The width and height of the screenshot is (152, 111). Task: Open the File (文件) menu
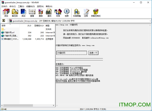click(x=4, y=6)
